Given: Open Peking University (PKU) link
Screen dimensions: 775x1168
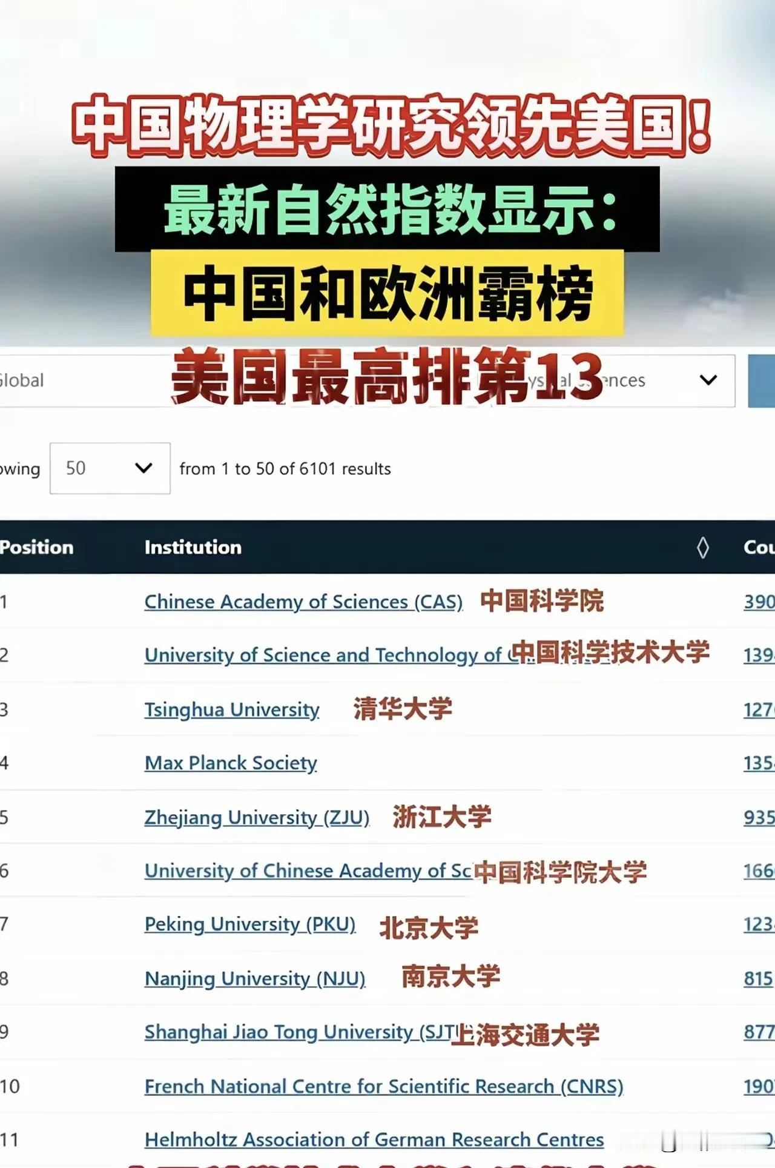Looking at the screenshot, I should tap(250, 924).
